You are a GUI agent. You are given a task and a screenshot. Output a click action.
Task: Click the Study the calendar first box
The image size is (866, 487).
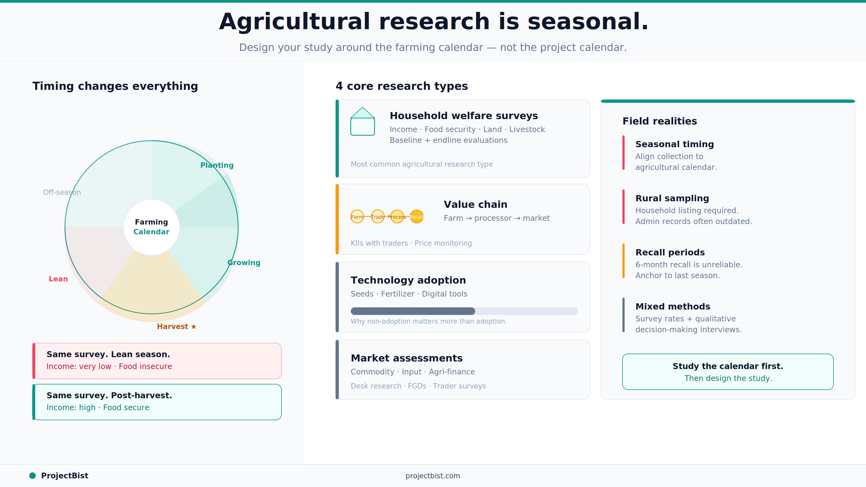tap(727, 372)
